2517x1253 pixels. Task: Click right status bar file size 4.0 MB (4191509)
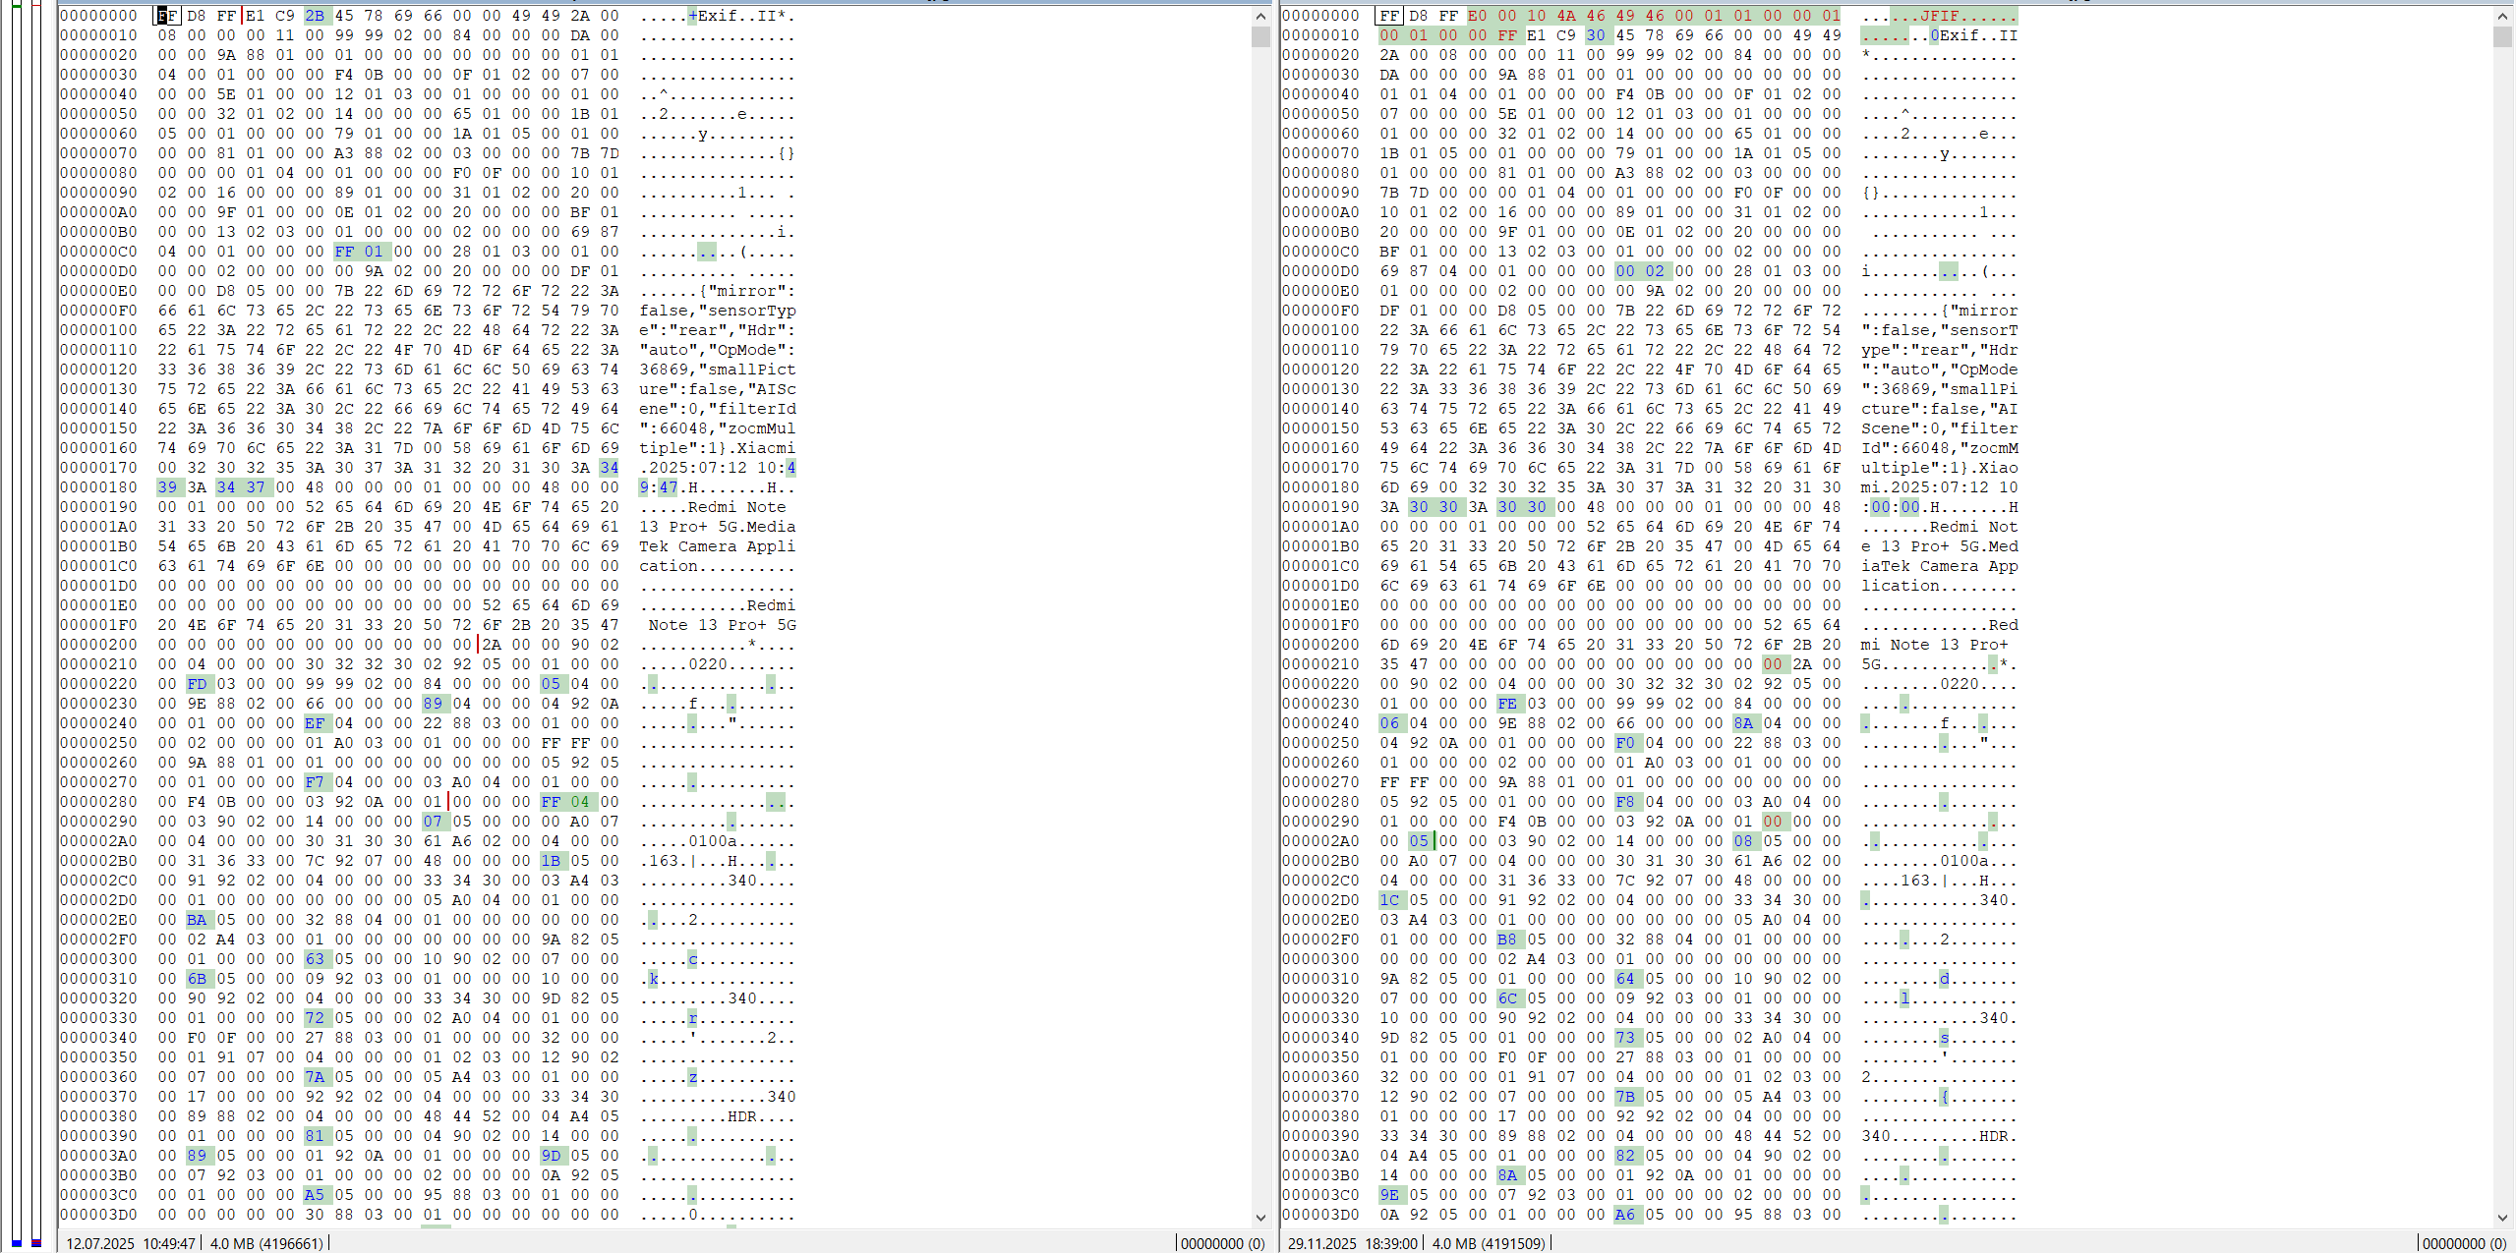(x=1489, y=1243)
